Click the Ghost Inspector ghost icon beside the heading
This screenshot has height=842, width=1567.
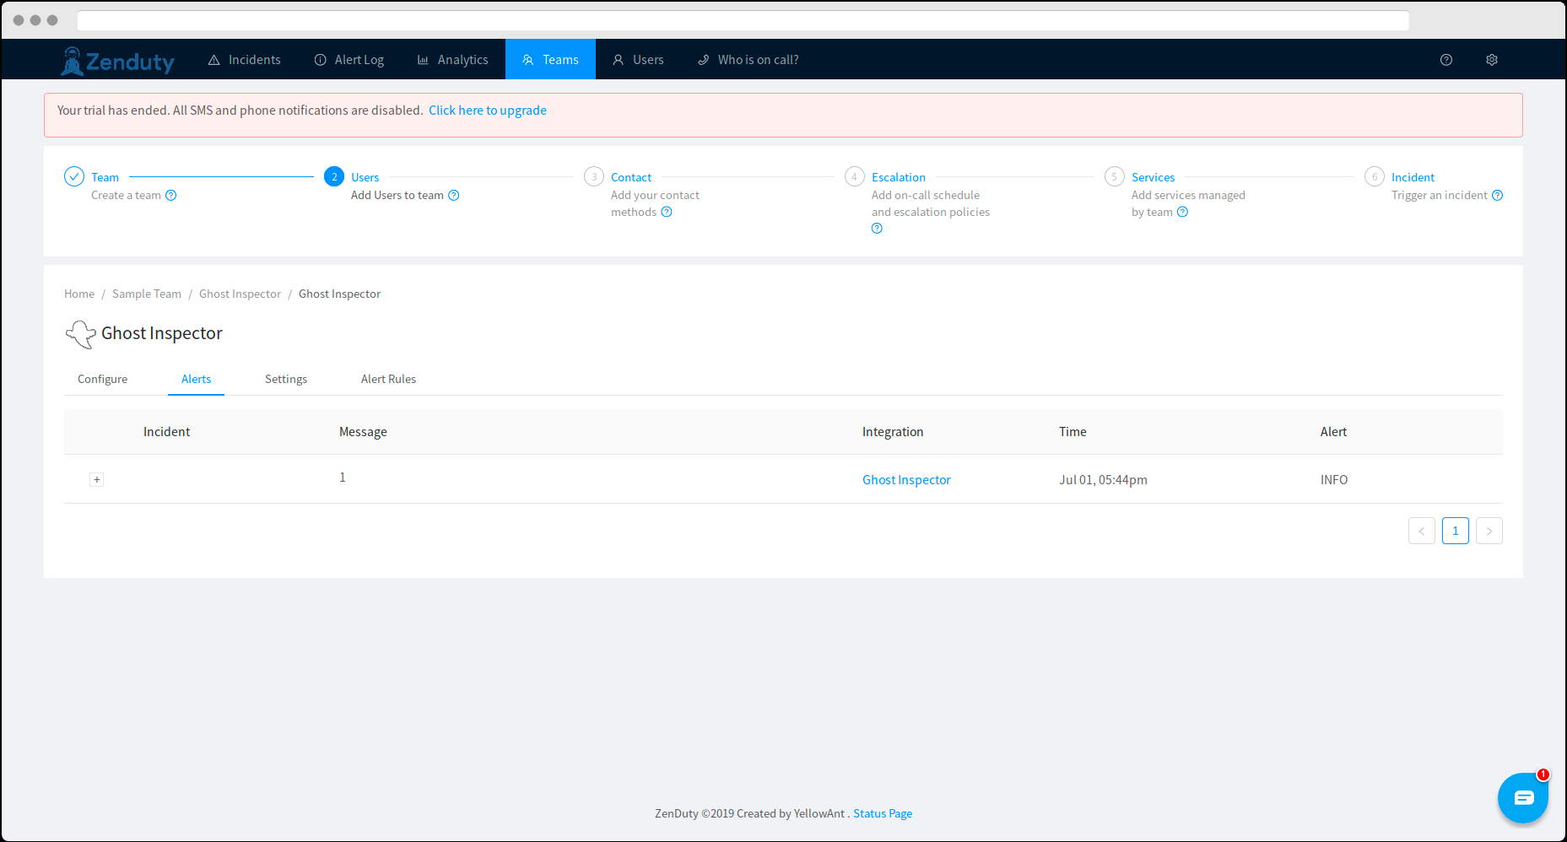coord(80,334)
